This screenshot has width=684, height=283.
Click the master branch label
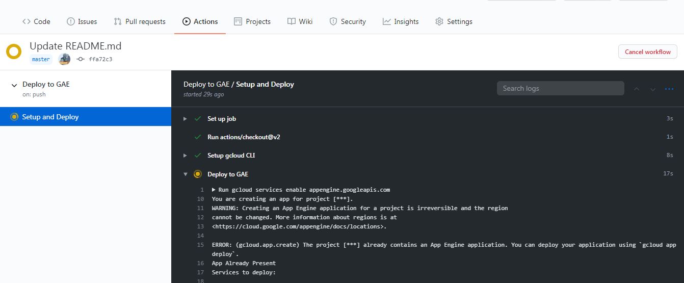41,59
